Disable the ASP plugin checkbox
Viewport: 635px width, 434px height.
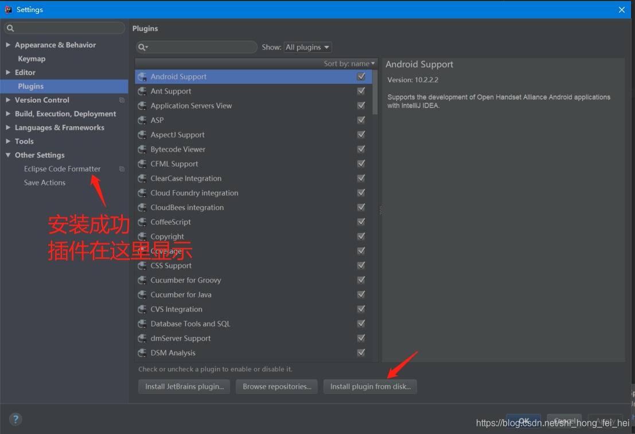pos(361,121)
